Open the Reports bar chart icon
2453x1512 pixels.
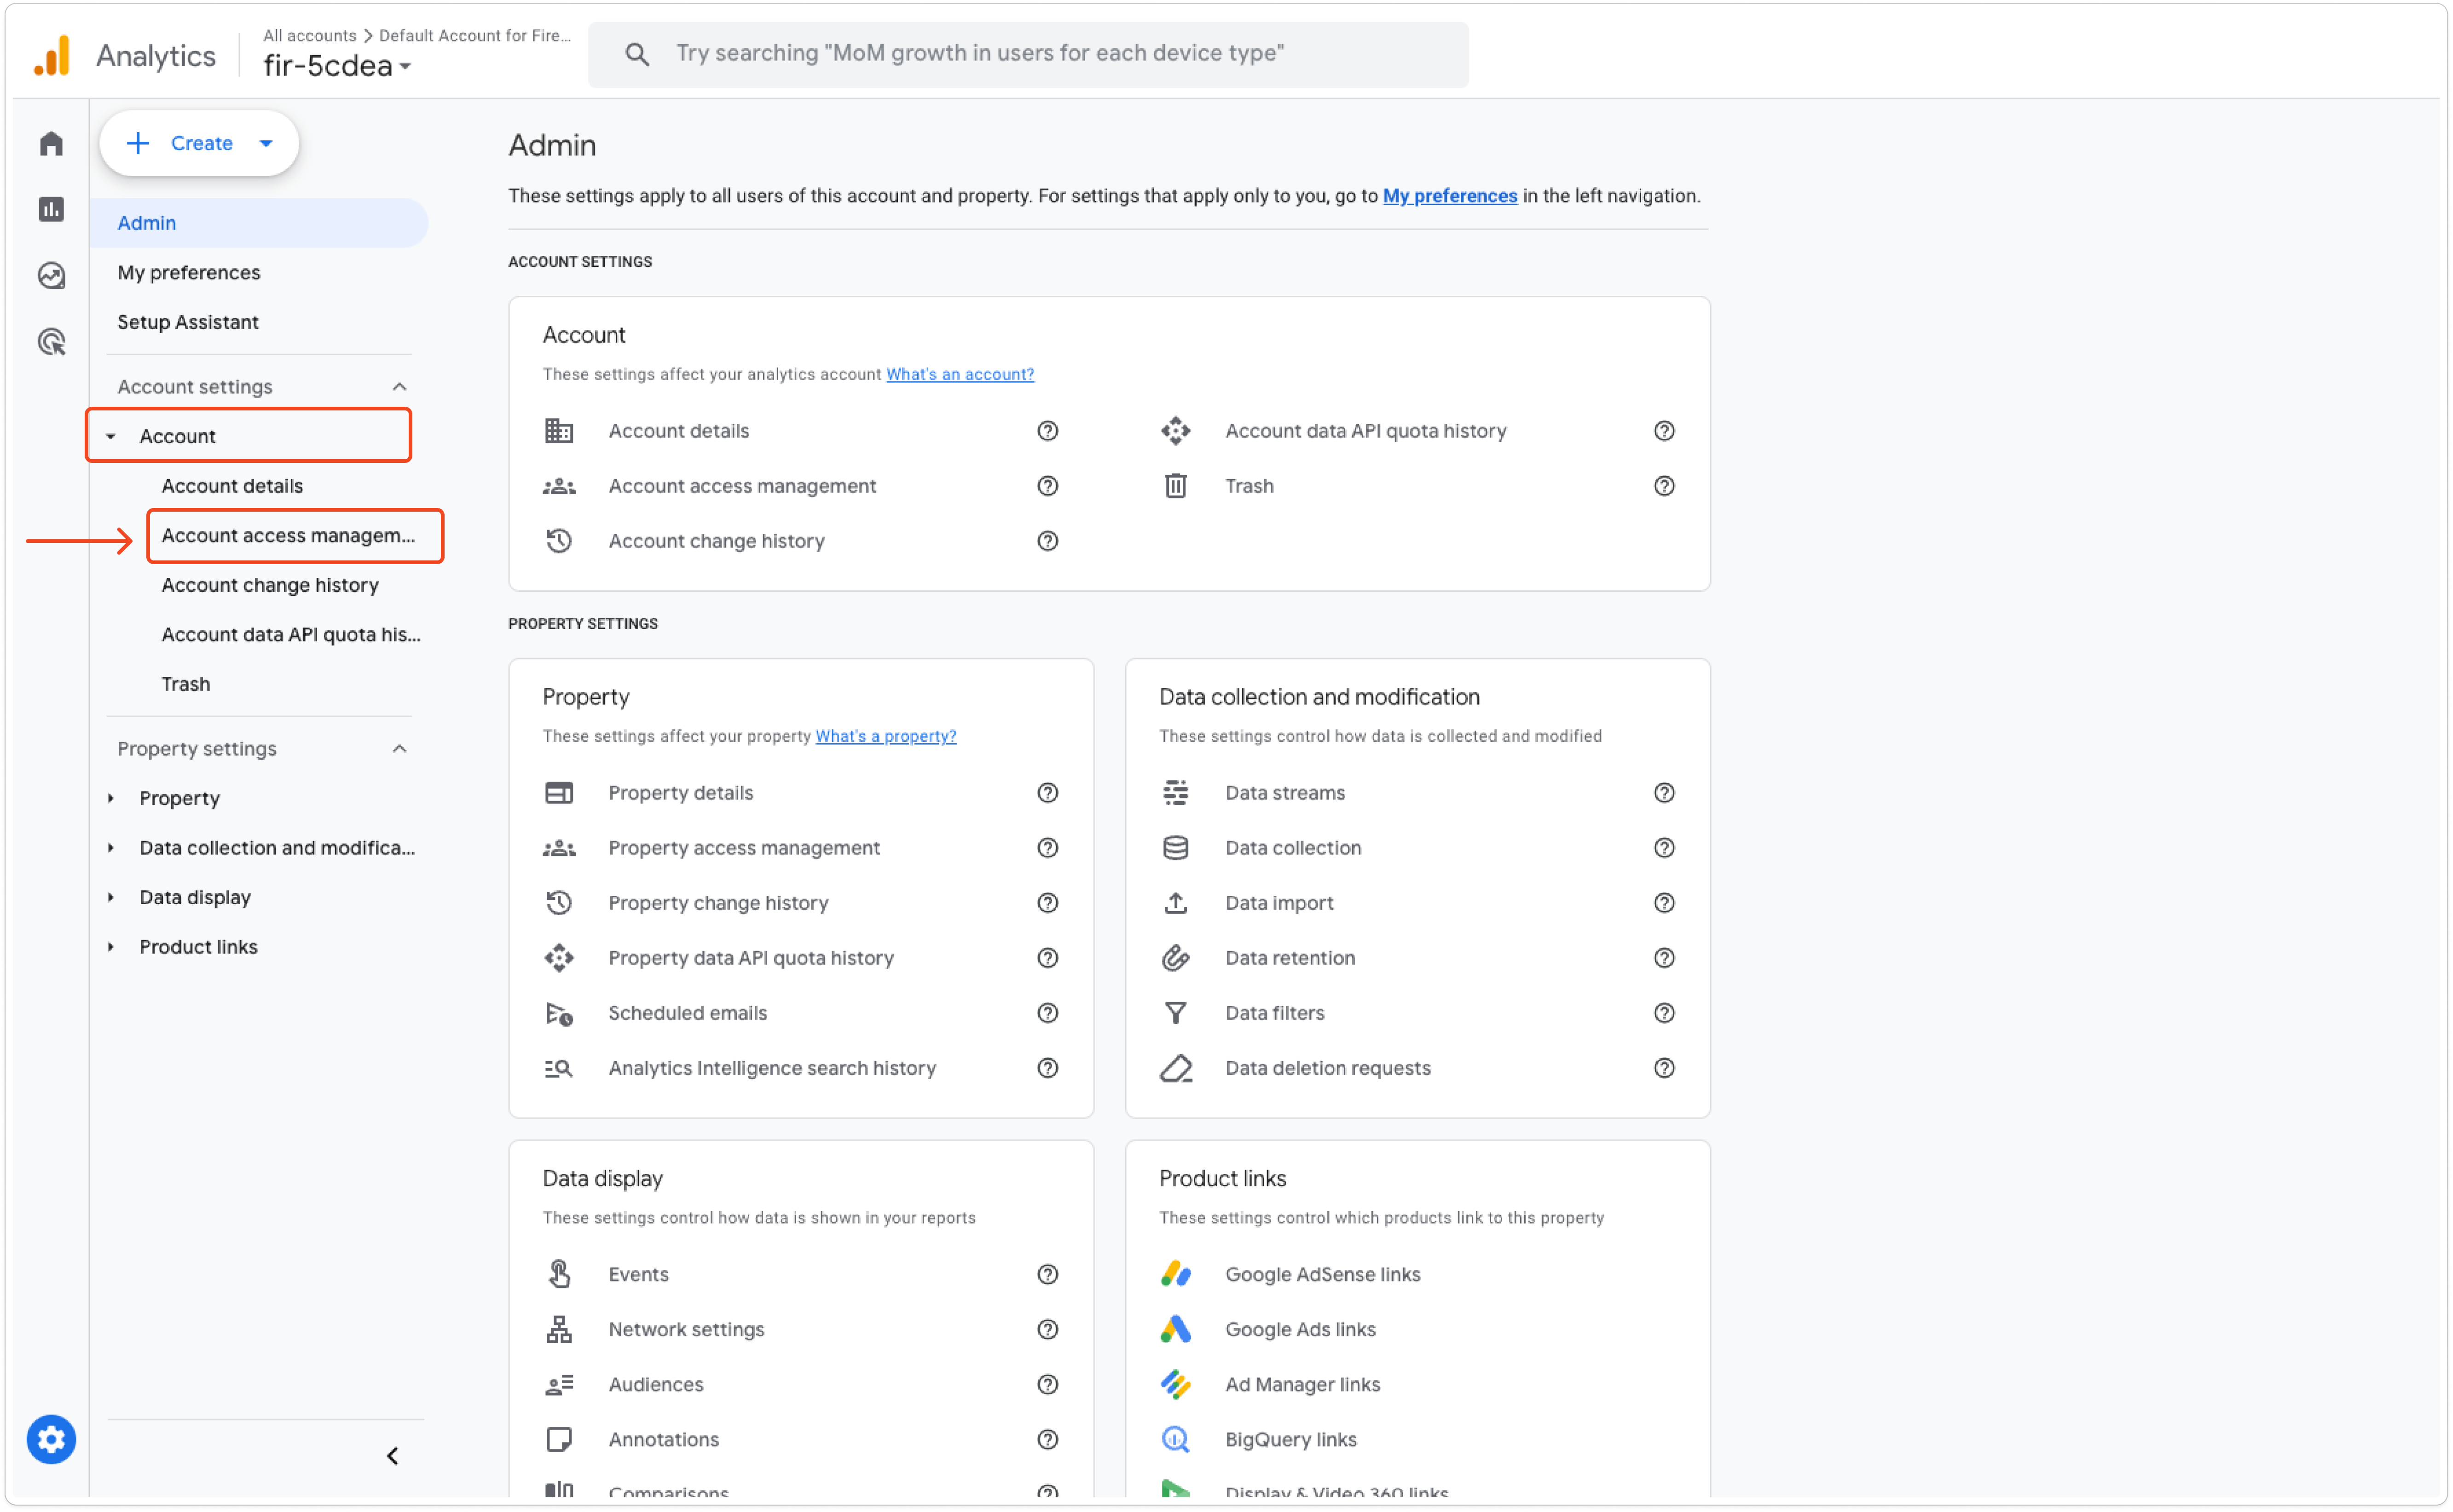pos(51,209)
